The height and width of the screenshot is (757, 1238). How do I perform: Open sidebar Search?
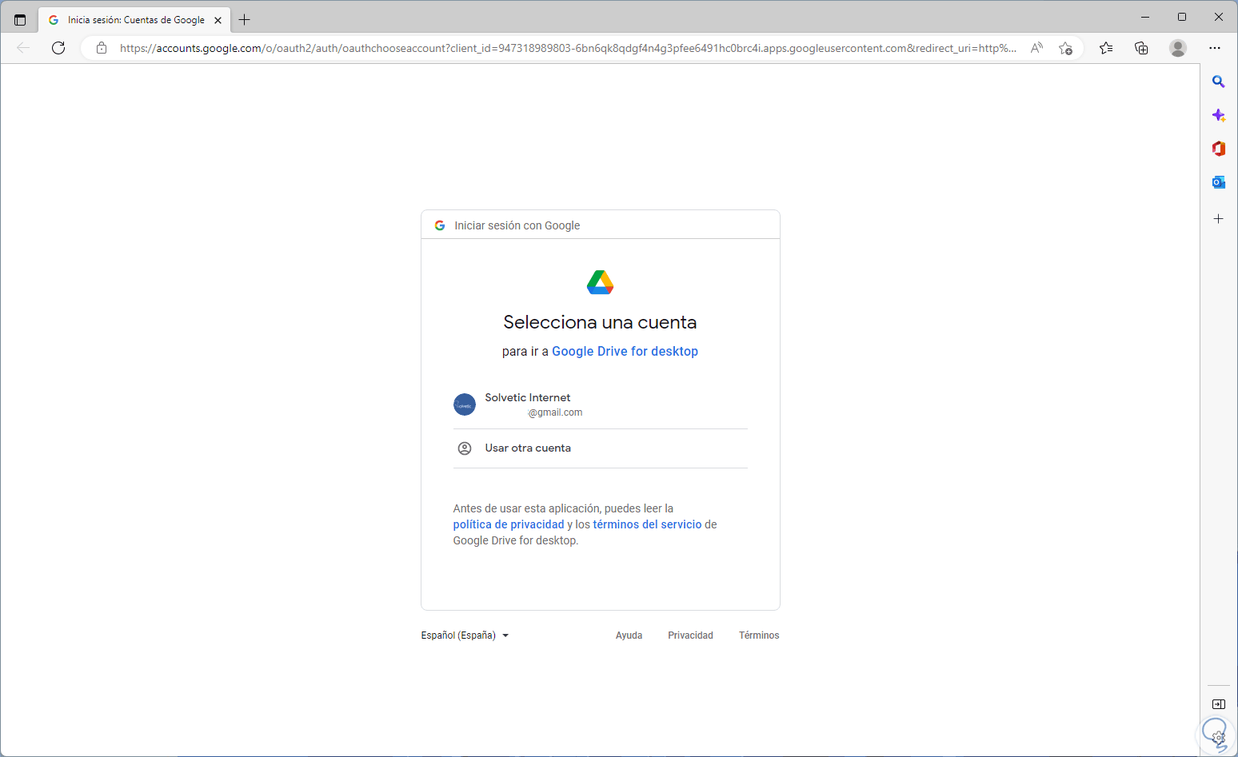tap(1218, 82)
